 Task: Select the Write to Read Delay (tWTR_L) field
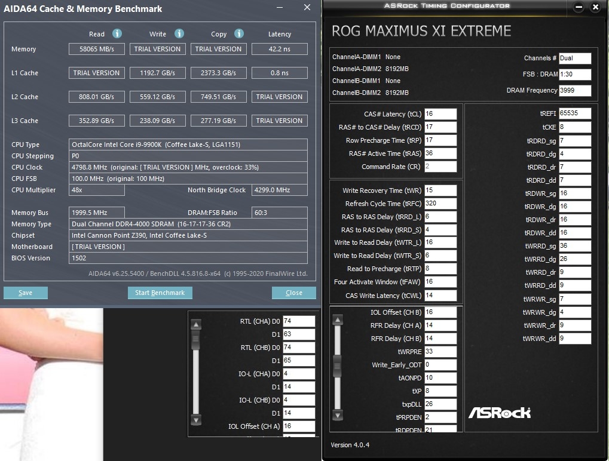point(440,242)
